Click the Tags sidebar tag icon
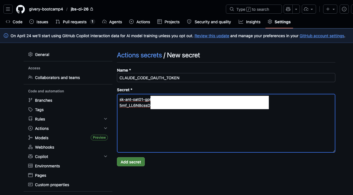This screenshot has height=195, width=353. tap(30, 109)
